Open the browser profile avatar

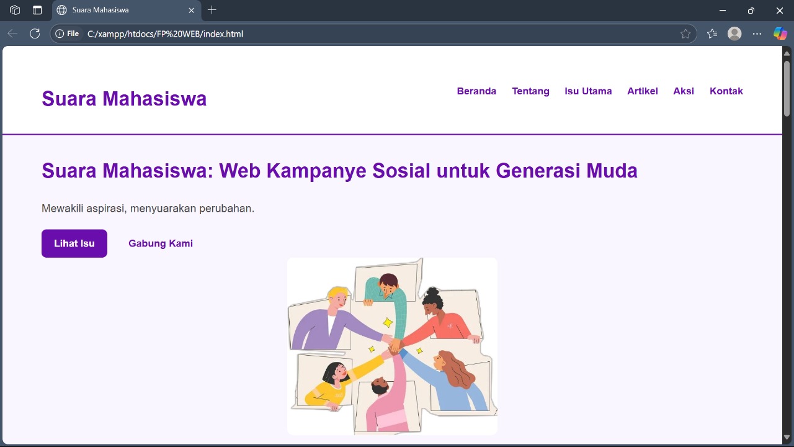point(734,34)
